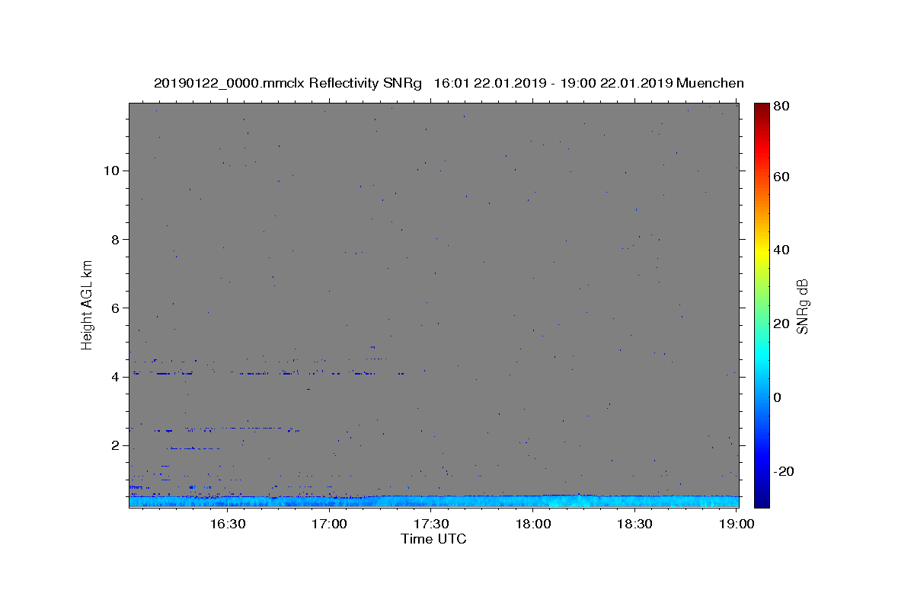This screenshot has height=609, width=914.
Task: Click the colorbar value 60
Action: (x=783, y=177)
